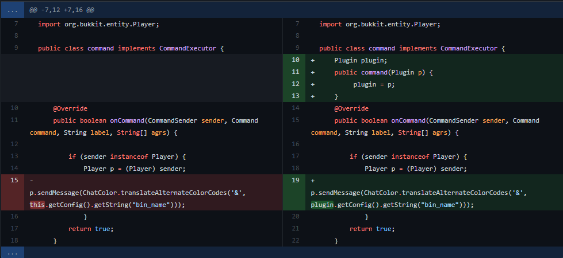563x258 pixels.
Task: Select added line number 12 in right pane
Action: (x=296, y=84)
